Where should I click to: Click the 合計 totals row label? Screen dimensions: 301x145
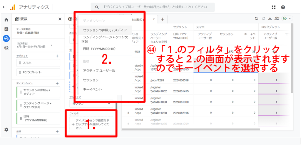coord(137,52)
